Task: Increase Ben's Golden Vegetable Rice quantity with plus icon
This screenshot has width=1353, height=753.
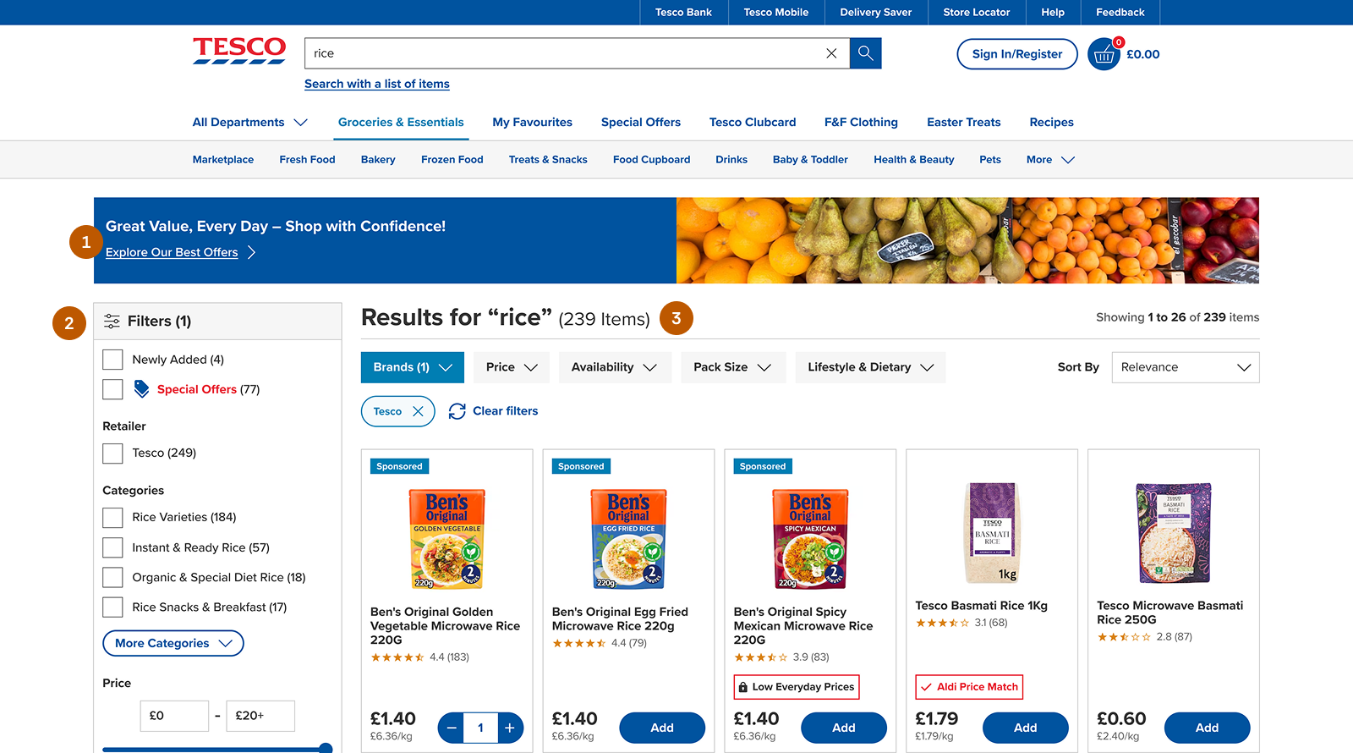Action: (510, 728)
